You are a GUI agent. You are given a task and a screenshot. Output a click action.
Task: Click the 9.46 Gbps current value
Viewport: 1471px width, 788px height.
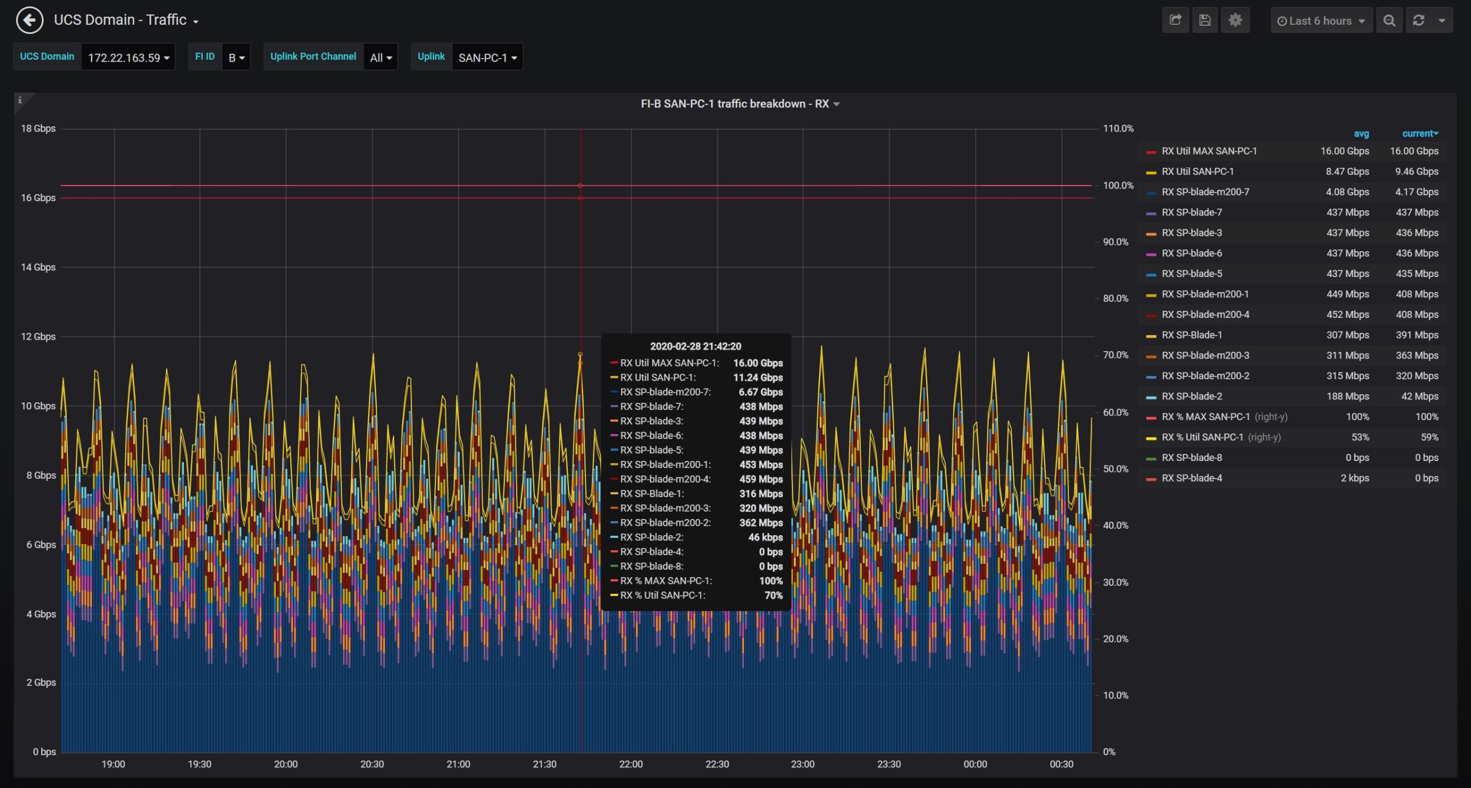pyautogui.click(x=1416, y=172)
